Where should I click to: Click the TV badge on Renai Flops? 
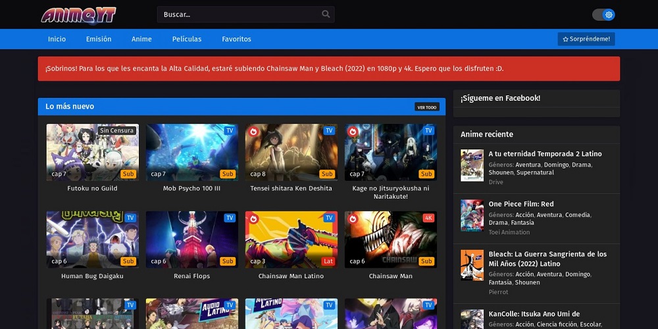pyautogui.click(x=230, y=218)
